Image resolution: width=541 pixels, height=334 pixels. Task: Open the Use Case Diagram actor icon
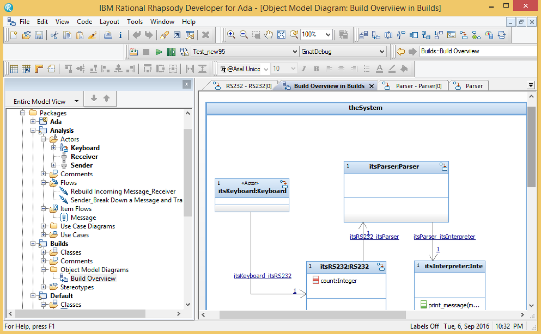(x=401, y=35)
